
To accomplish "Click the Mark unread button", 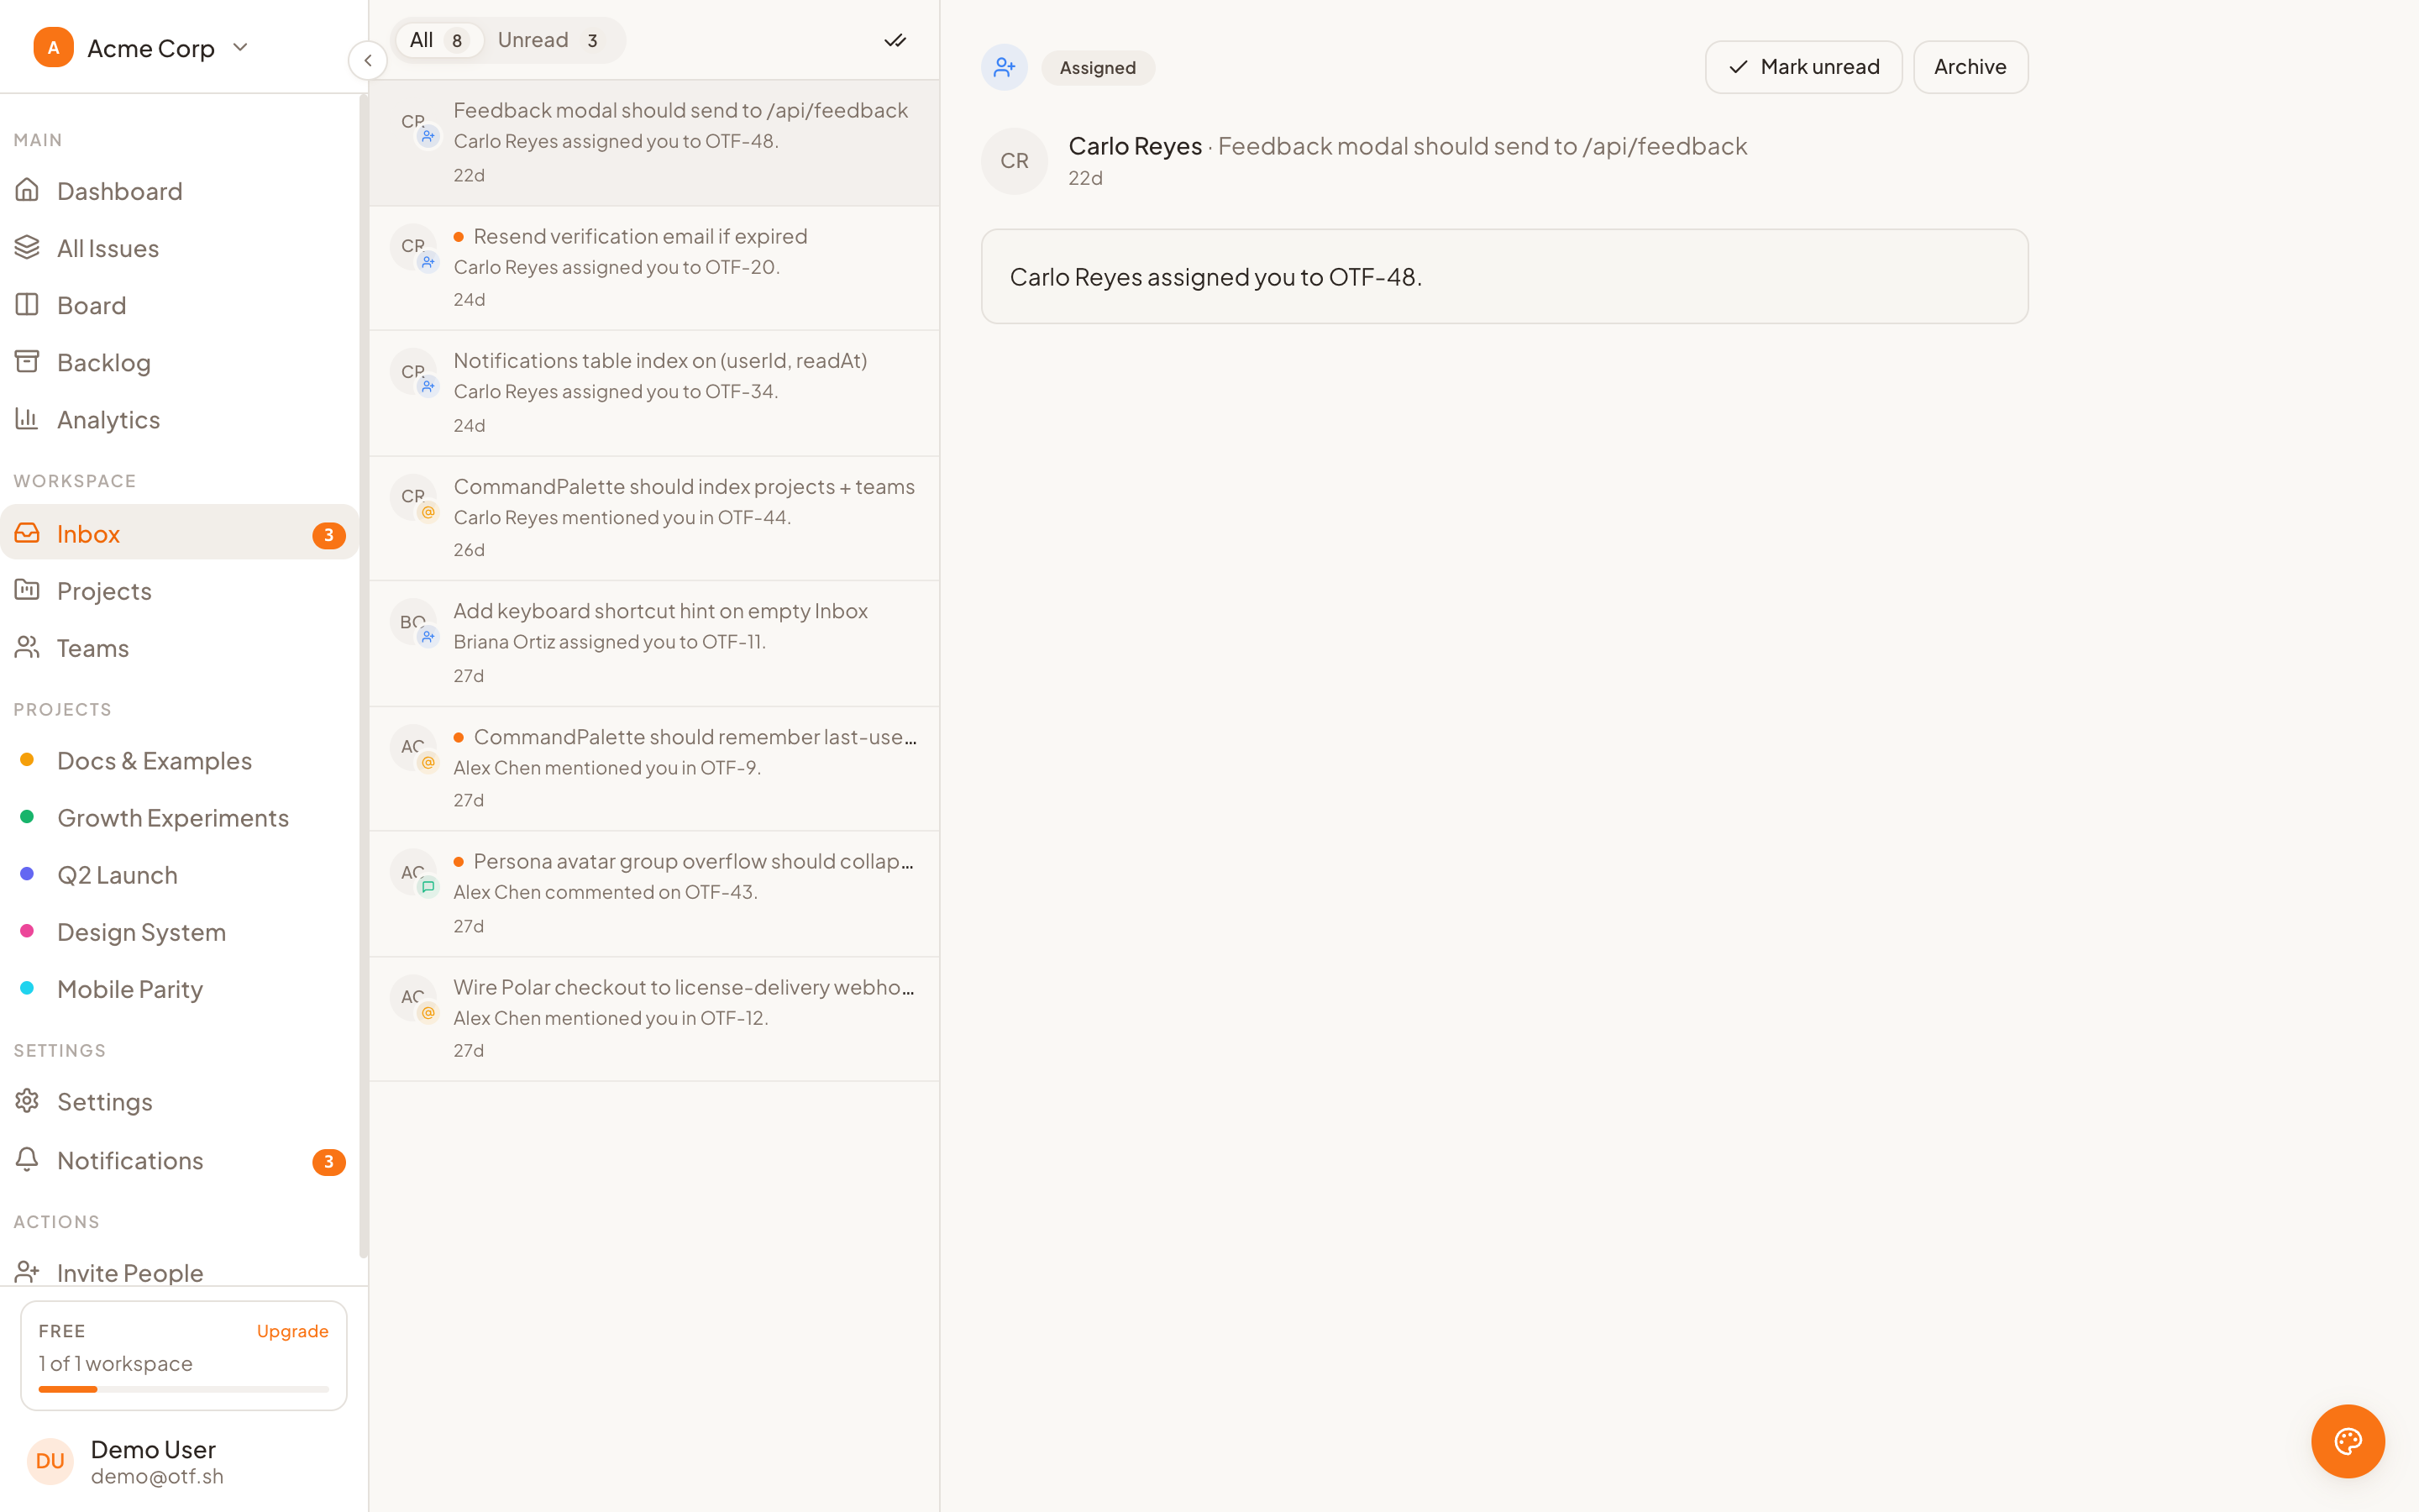I will coord(1803,67).
